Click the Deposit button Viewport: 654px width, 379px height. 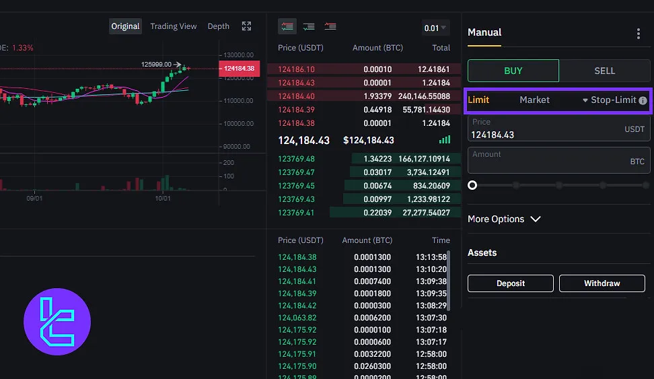pyautogui.click(x=511, y=283)
